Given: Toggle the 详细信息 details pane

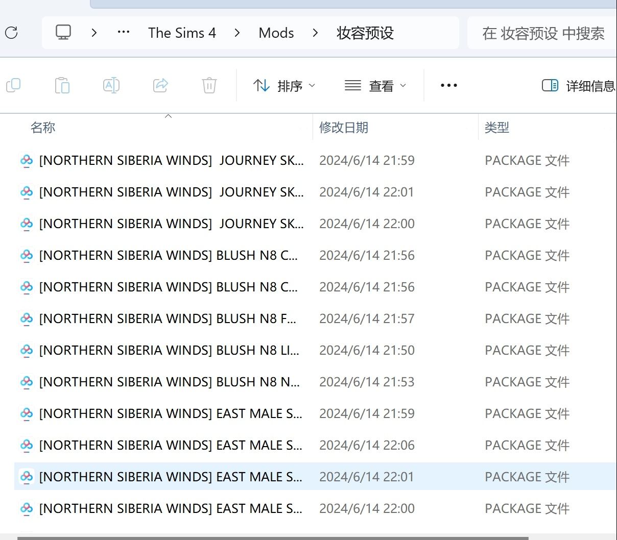Looking at the screenshot, I should [579, 85].
